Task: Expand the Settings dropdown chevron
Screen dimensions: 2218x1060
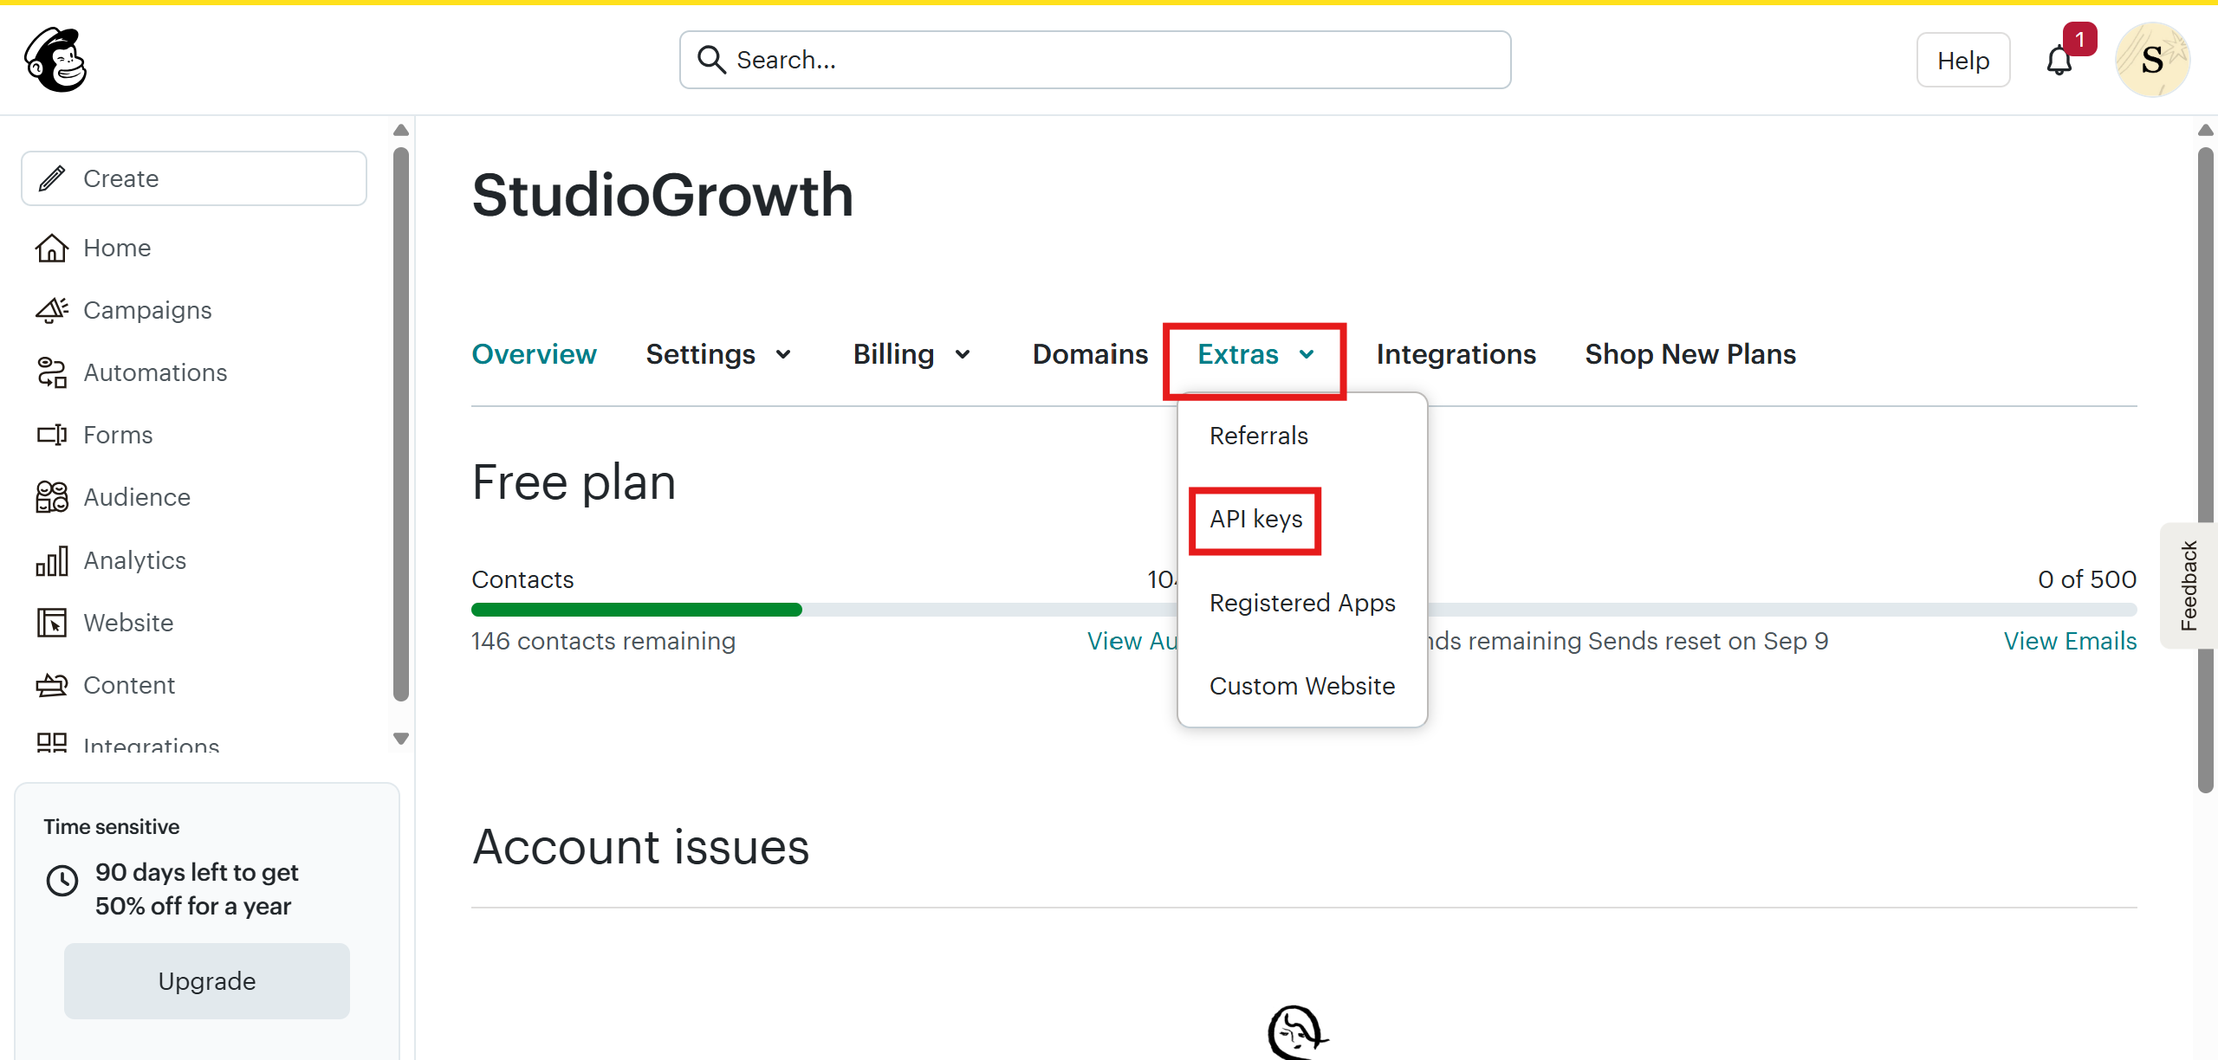Action: 783,354
